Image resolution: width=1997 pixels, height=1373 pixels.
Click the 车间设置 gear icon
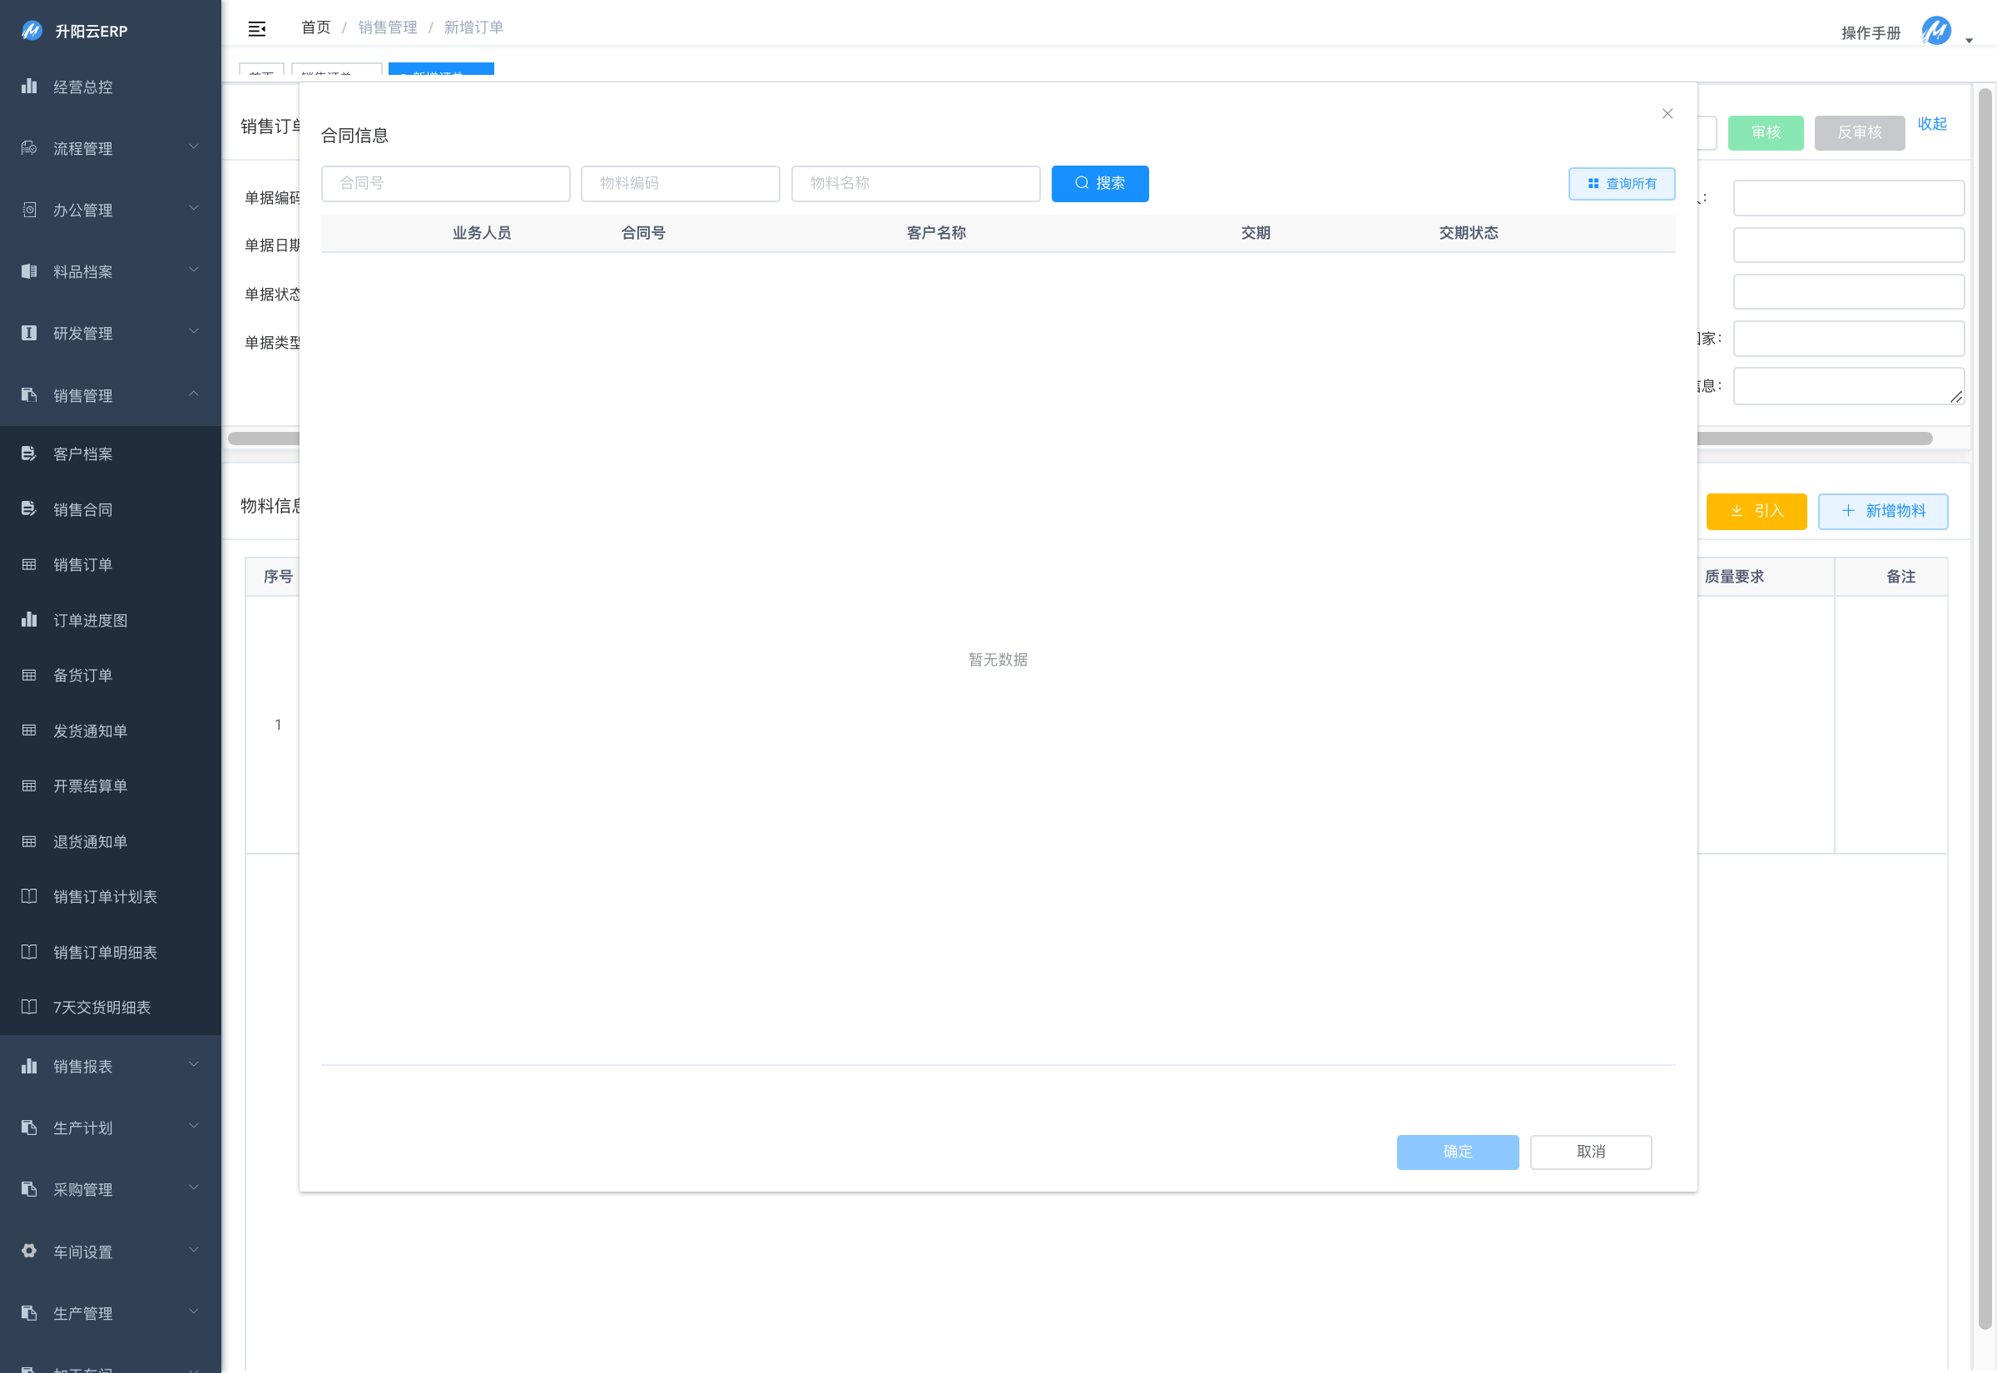click(29, 1251)
